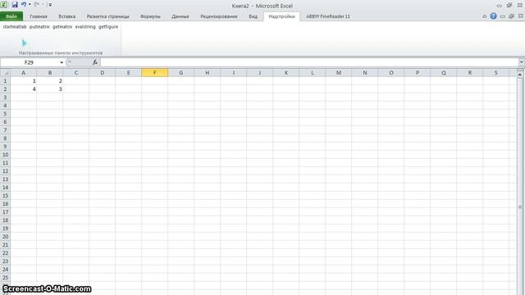Expand the Name Box dropdown arrow
Screen dimensions: 525x295
(62, 62)
